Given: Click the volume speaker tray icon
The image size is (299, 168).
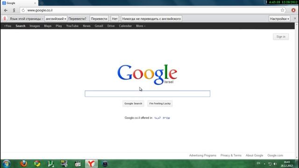Looking at the screenshot, I should click(275, 164).
